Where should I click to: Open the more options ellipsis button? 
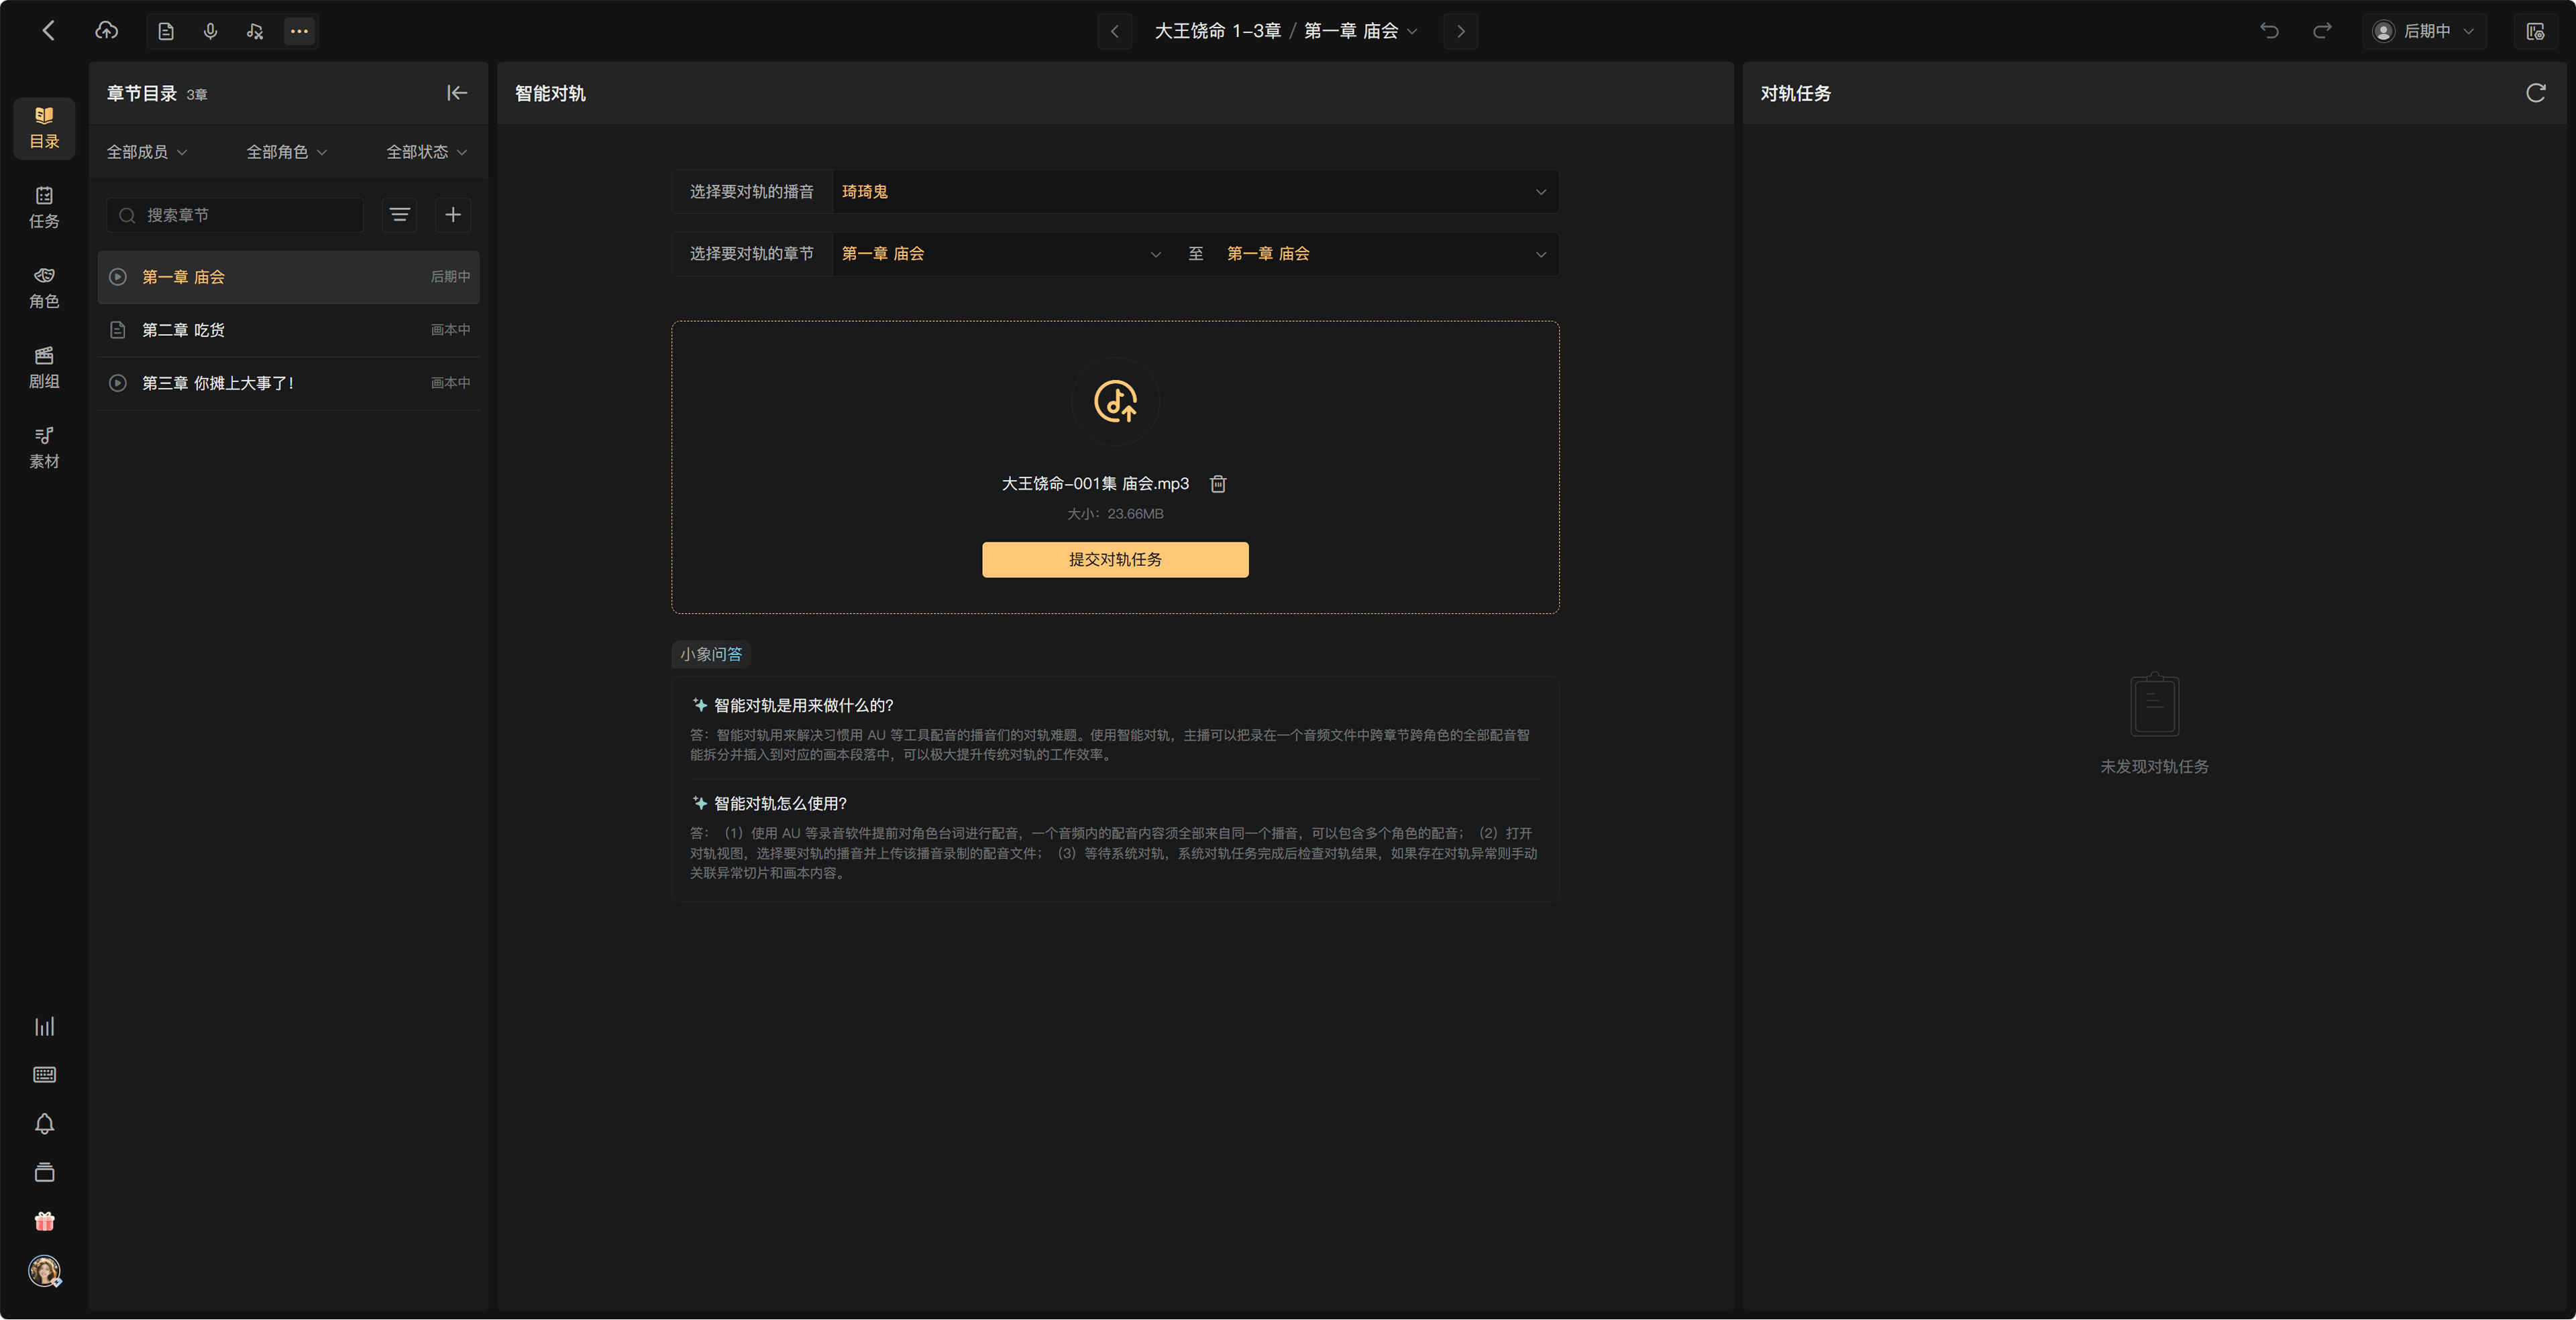pyautogui.click(x=299, y=31)
